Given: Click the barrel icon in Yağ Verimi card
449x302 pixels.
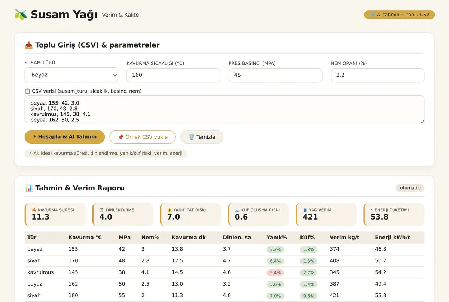Looking at the screenshot, I should pos(305,210).
